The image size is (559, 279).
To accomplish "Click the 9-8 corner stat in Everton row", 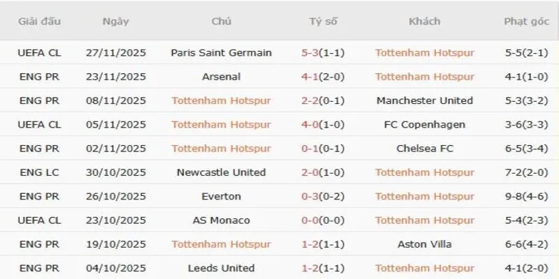I will (x=516, y=196).
